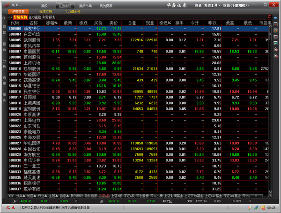281x213 pixels.
Task: Expand the 分类▲ category popup
Action: [21, 196]
